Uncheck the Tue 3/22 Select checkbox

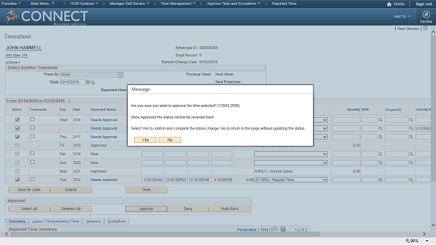coord(17,180)
